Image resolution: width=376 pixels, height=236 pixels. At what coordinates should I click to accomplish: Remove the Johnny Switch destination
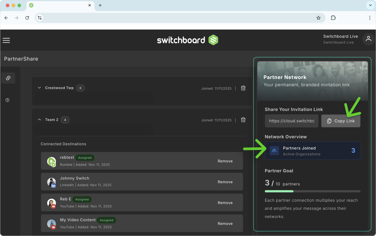(225, 182)
